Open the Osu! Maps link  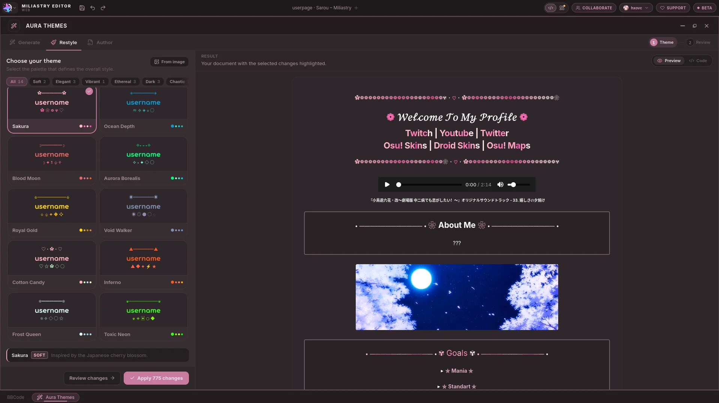pyautogui.click(x=508, y=146)
